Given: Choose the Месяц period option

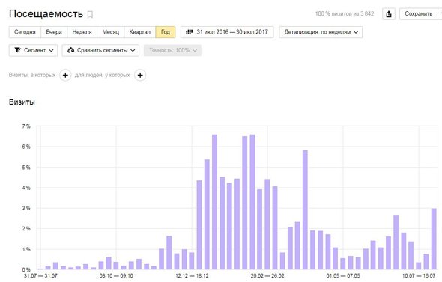Looking at the screenshot, I should [x=111, y=32].
